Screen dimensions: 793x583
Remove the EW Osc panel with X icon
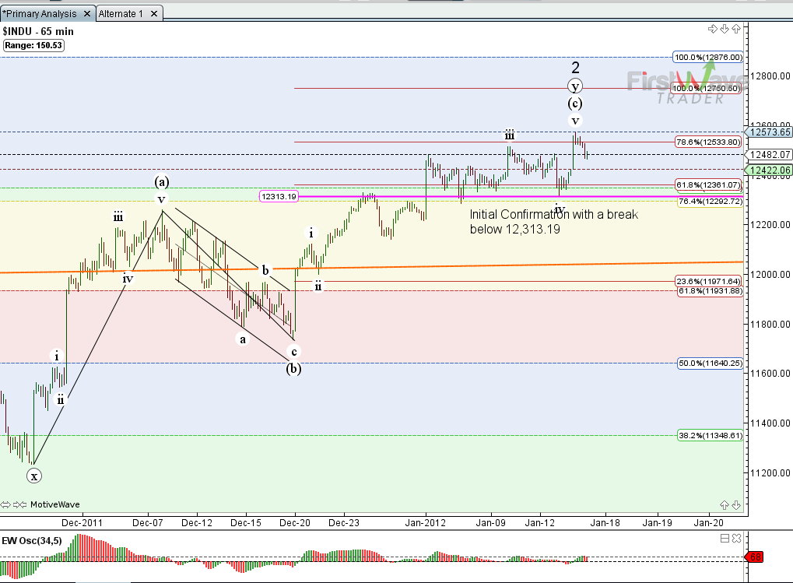[736, 538]
